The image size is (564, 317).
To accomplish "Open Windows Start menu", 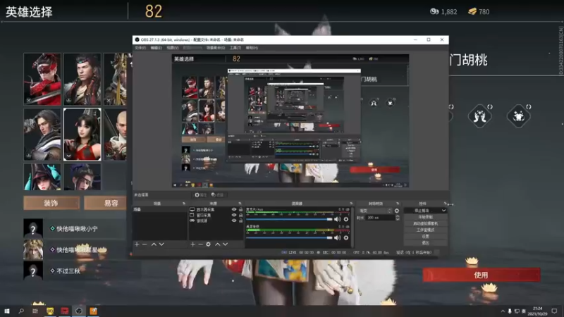I will (6, 311).
